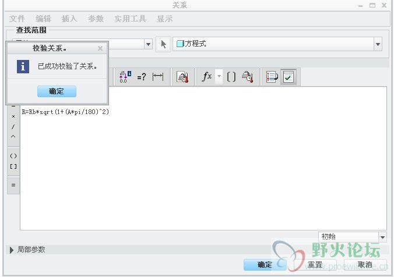Viewport: 394px width, 277px height.
Task: Open the left search-scope dropdown arrow
Action: pos(148,44)
